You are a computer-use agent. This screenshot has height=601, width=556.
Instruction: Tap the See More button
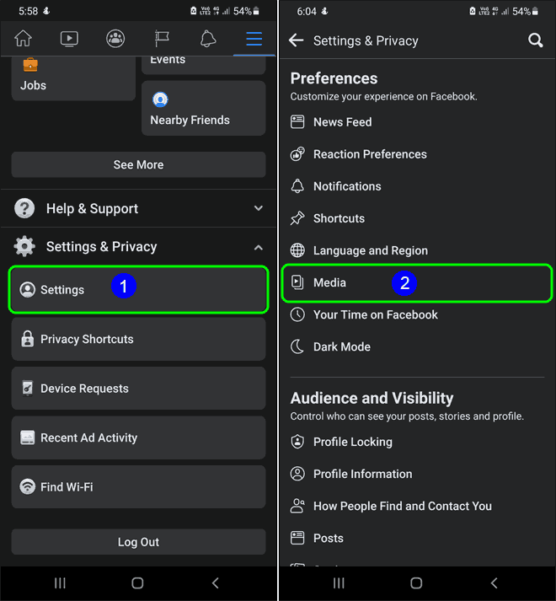pos(138,164)
